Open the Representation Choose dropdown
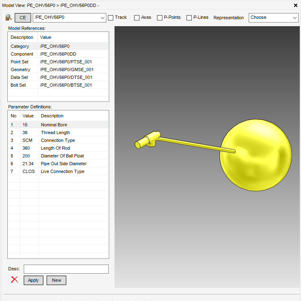Viewport: 301px width, 301px height. tap(274, 18)
